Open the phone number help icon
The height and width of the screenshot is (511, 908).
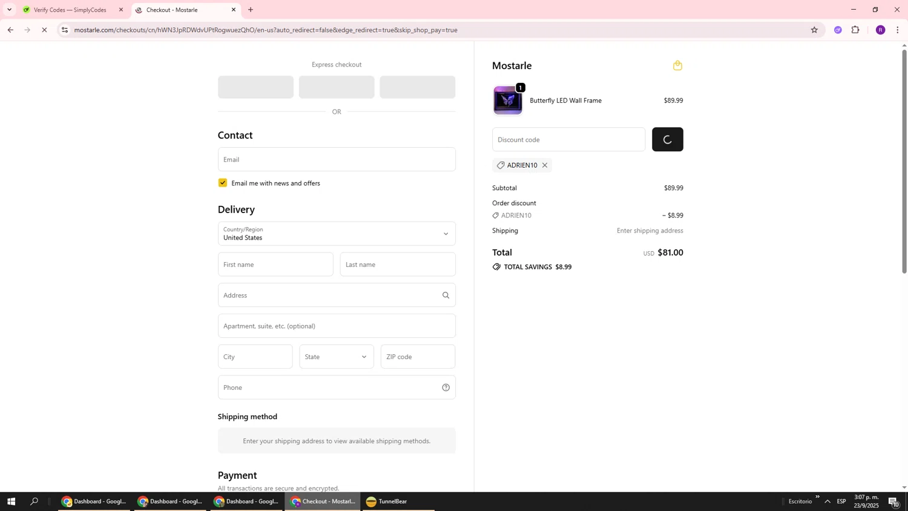(446, 387)
